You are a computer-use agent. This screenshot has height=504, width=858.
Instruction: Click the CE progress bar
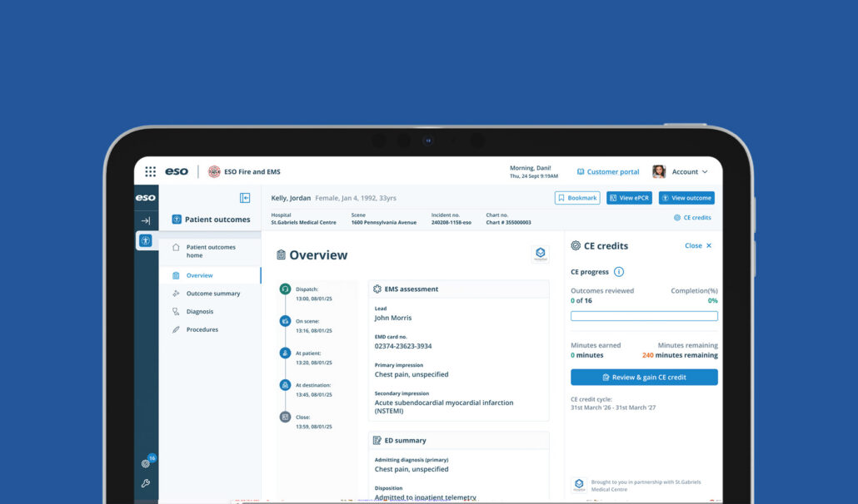tap(644, 316)
